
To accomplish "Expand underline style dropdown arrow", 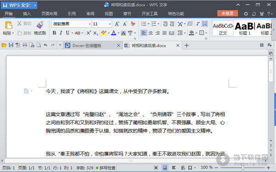I will click(x=72, y=33).
